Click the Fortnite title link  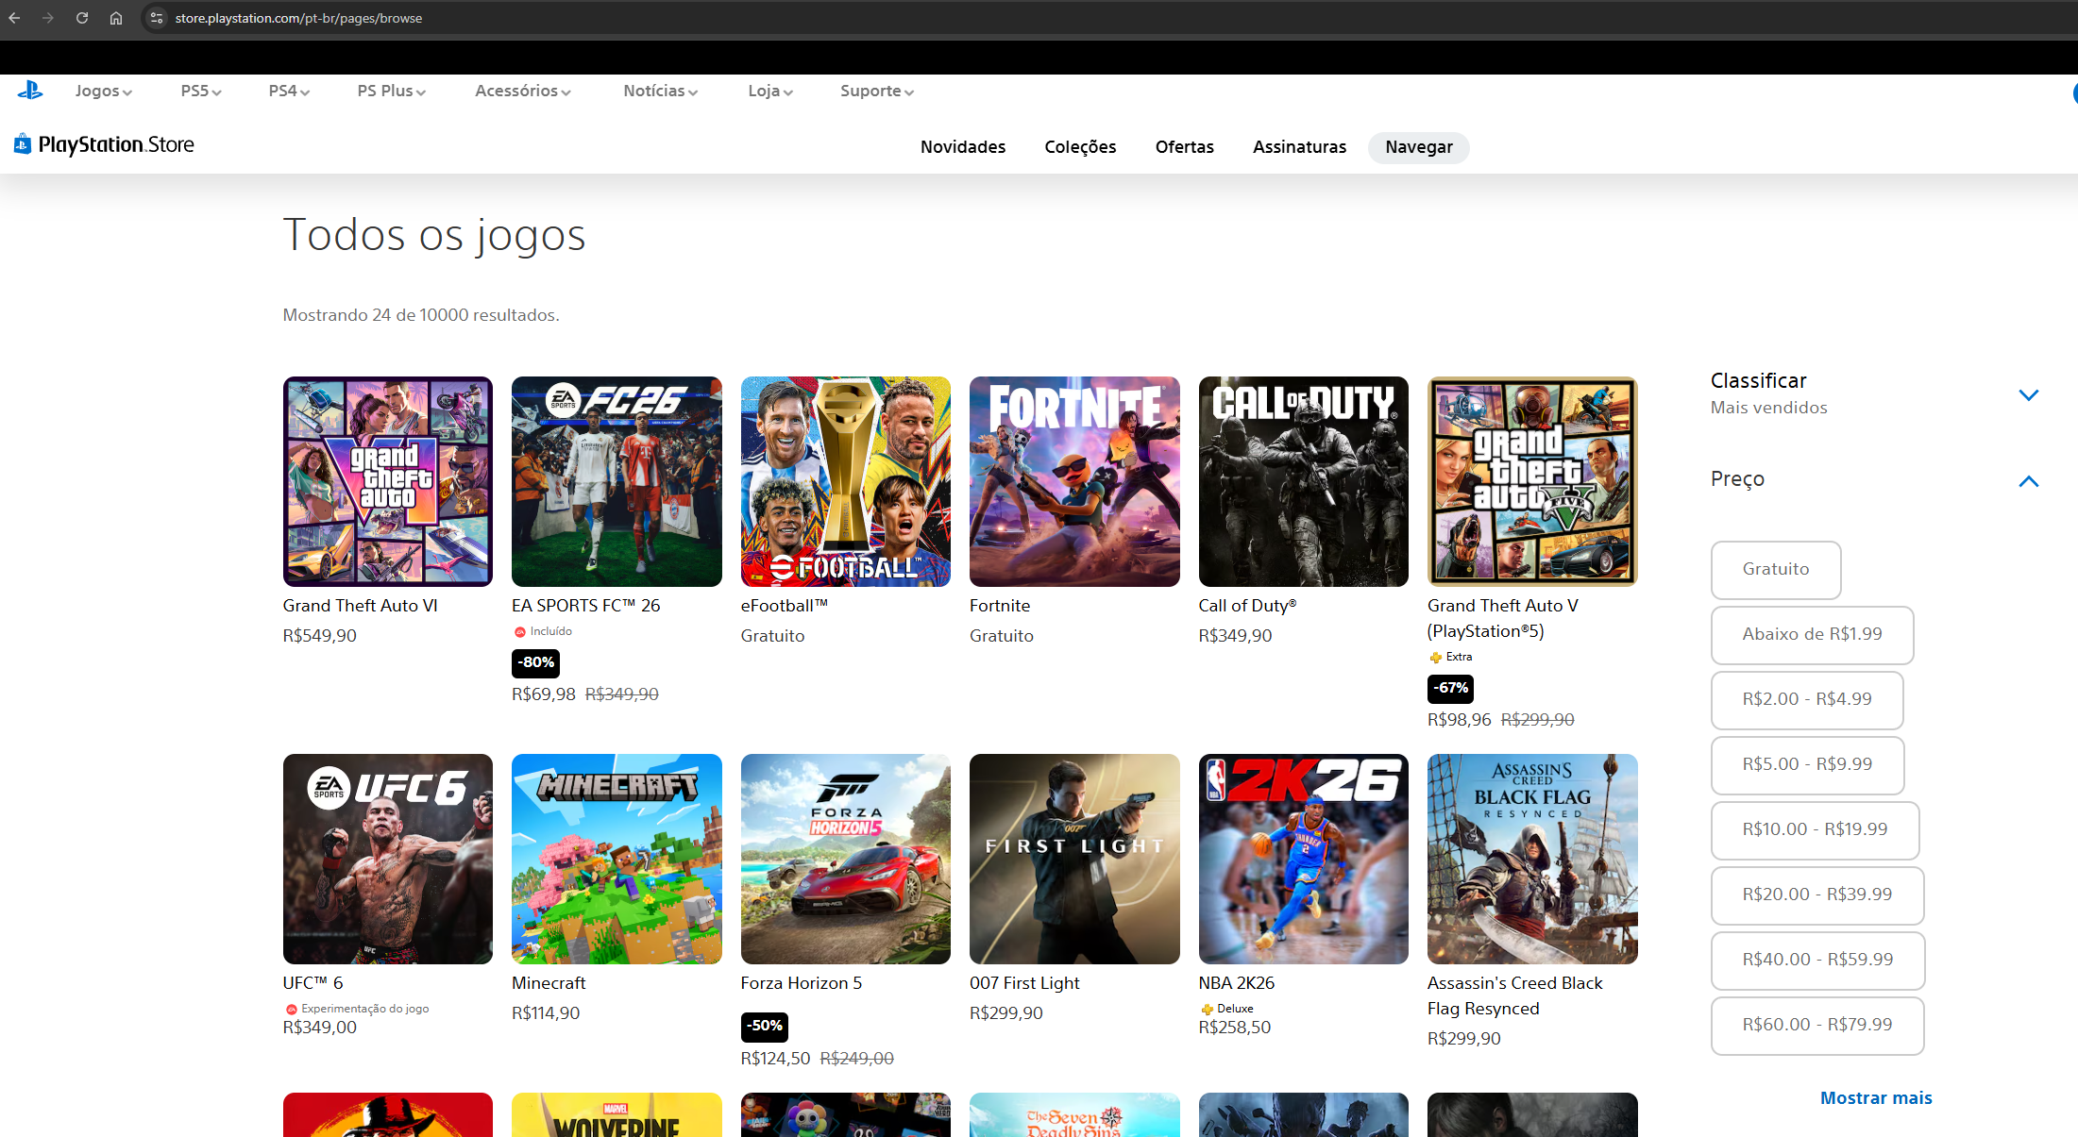point(1000,606)
